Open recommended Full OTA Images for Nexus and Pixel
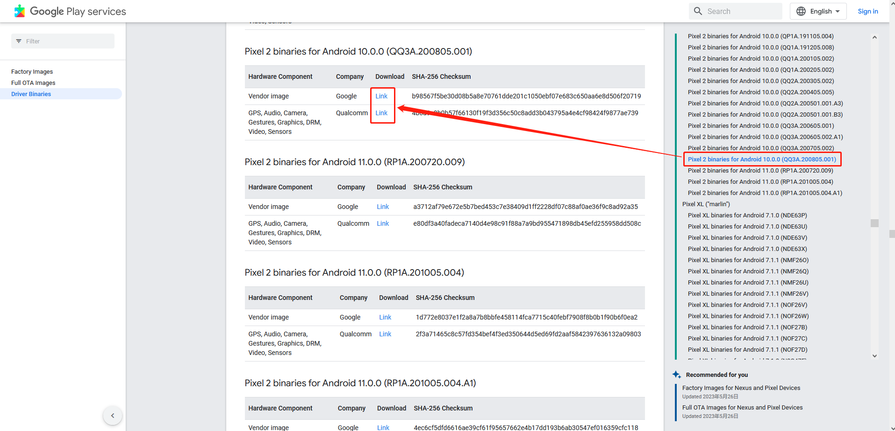 point(742,407)
